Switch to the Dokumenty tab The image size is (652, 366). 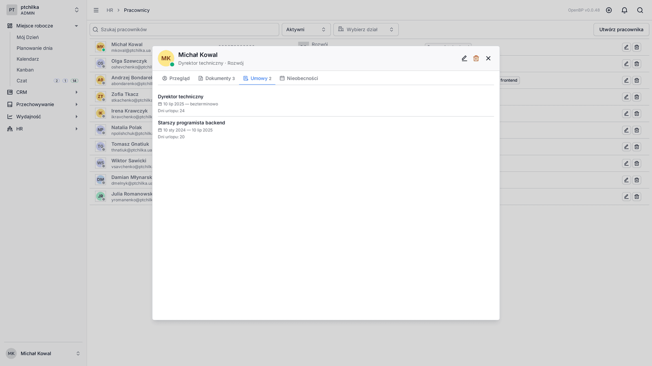[x=216, y=78]
